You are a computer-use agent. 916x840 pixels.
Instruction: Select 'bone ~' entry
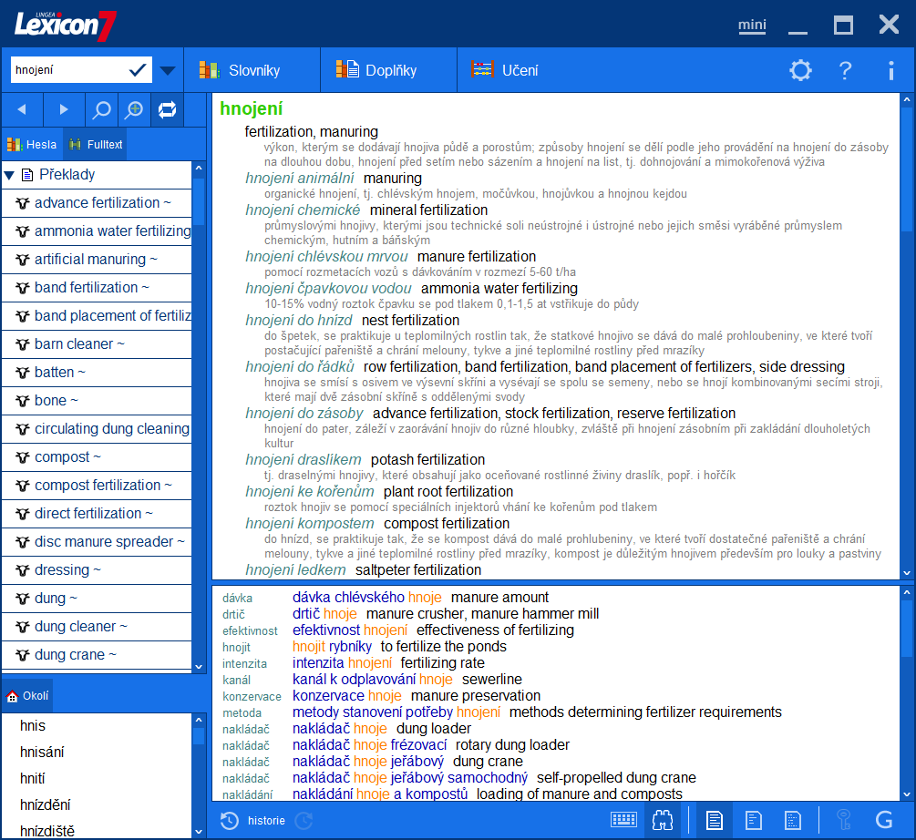(97, 401)
